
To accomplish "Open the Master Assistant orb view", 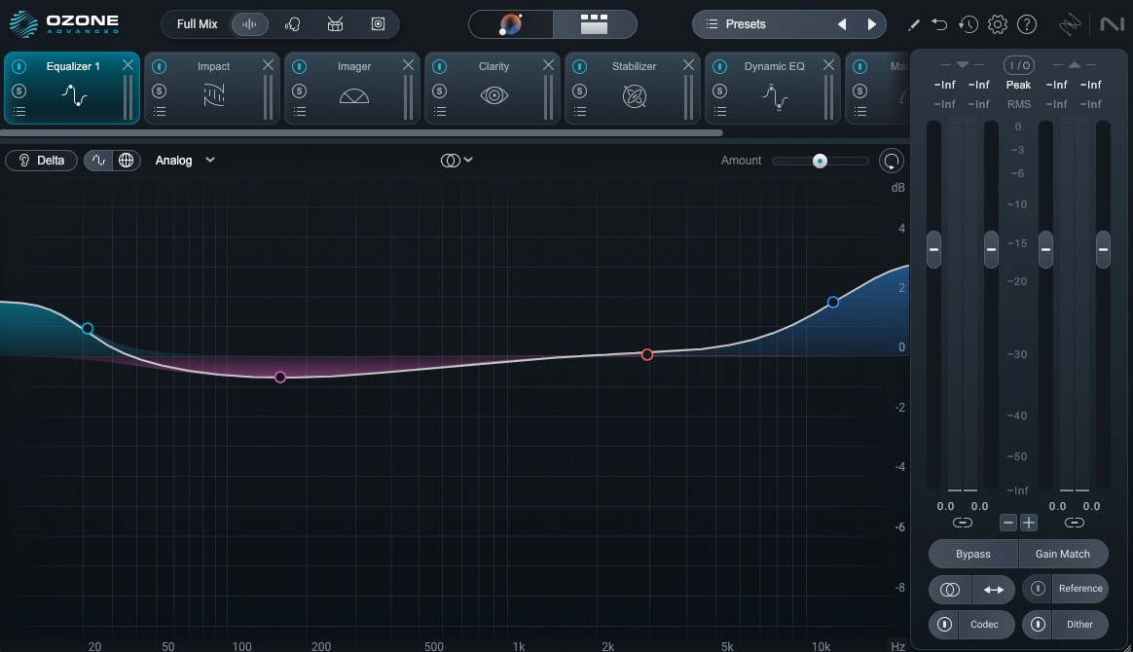I will pos(511,24).
